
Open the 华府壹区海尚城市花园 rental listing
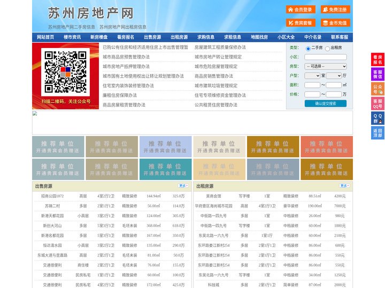tap(213, 206)
